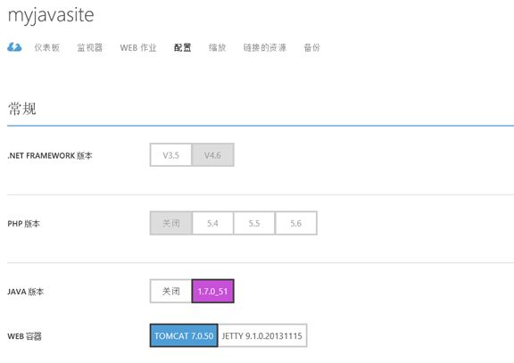Disable Java with the 关闭 option
This screenshot has height=363, width=514.
click(x=170, y=291)
